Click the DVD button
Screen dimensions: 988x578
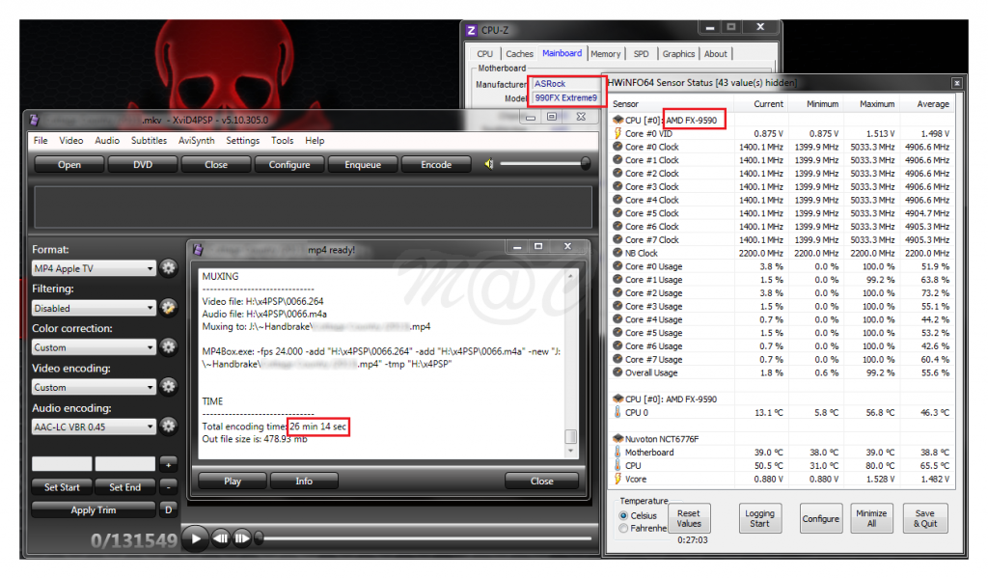[x=143, y=164]
